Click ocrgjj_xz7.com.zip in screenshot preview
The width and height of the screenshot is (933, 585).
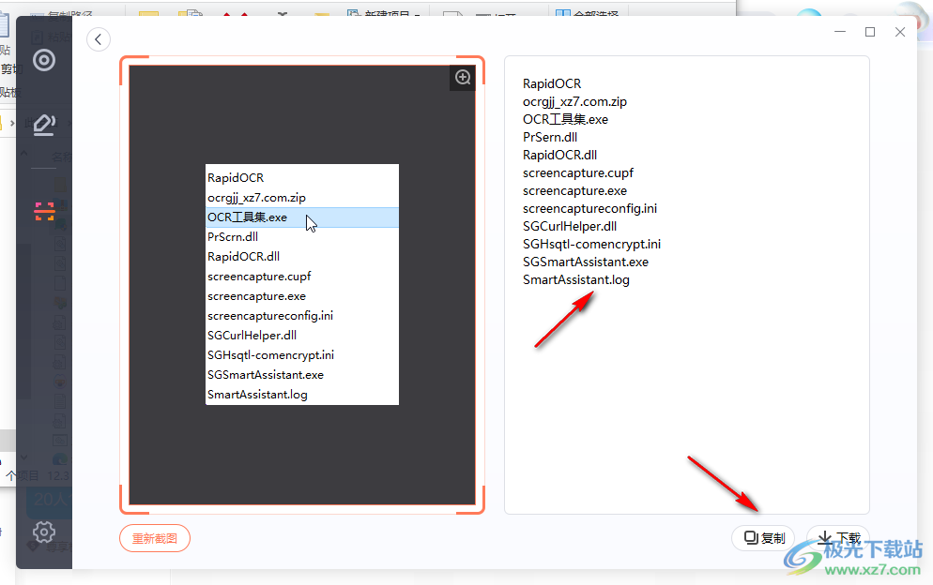256,198
